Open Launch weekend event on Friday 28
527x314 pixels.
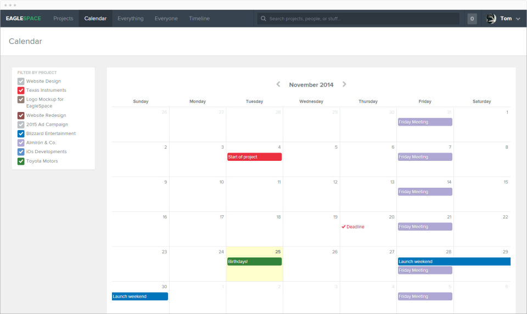coord(454,261)
